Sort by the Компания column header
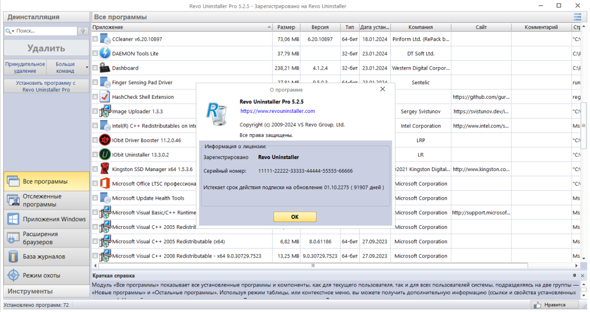 pos(421,27)
